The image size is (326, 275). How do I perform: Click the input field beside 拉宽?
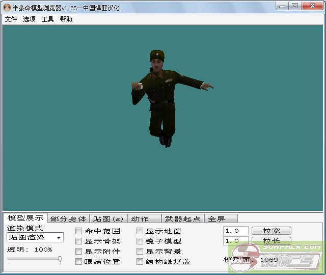[235, 231]
